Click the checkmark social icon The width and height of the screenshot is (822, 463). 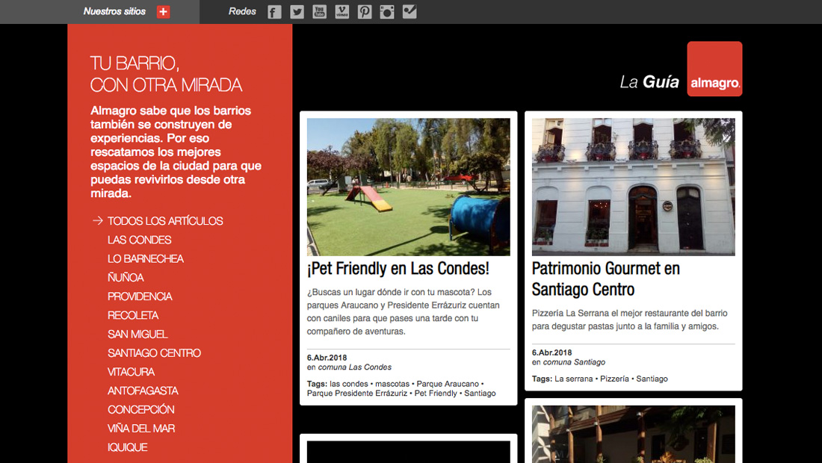(410, 12)
